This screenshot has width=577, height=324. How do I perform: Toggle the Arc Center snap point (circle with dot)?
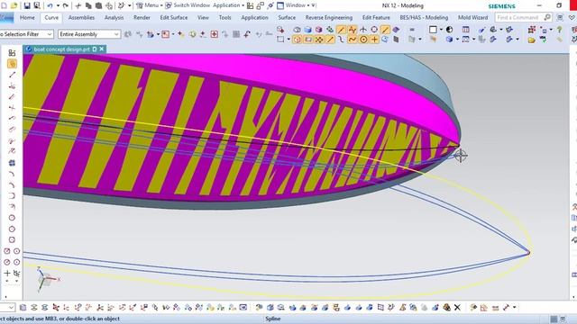[363, 40]
